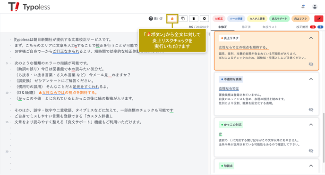Collapse the 炎上リスク card
The height and width of the screenshot is (175, 325).
tap(311, 38)
